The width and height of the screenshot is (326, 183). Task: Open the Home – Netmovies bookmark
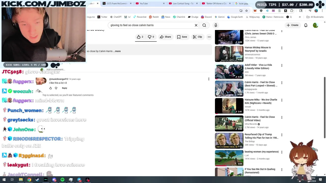click(273, 17)
